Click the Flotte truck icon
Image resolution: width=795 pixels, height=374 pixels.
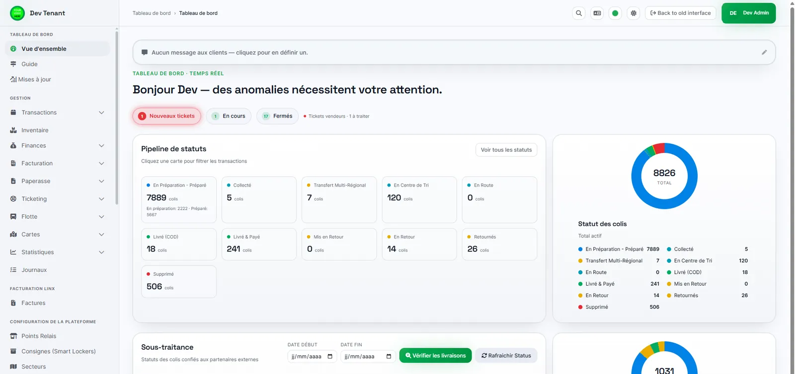click(x=13, y=217)
